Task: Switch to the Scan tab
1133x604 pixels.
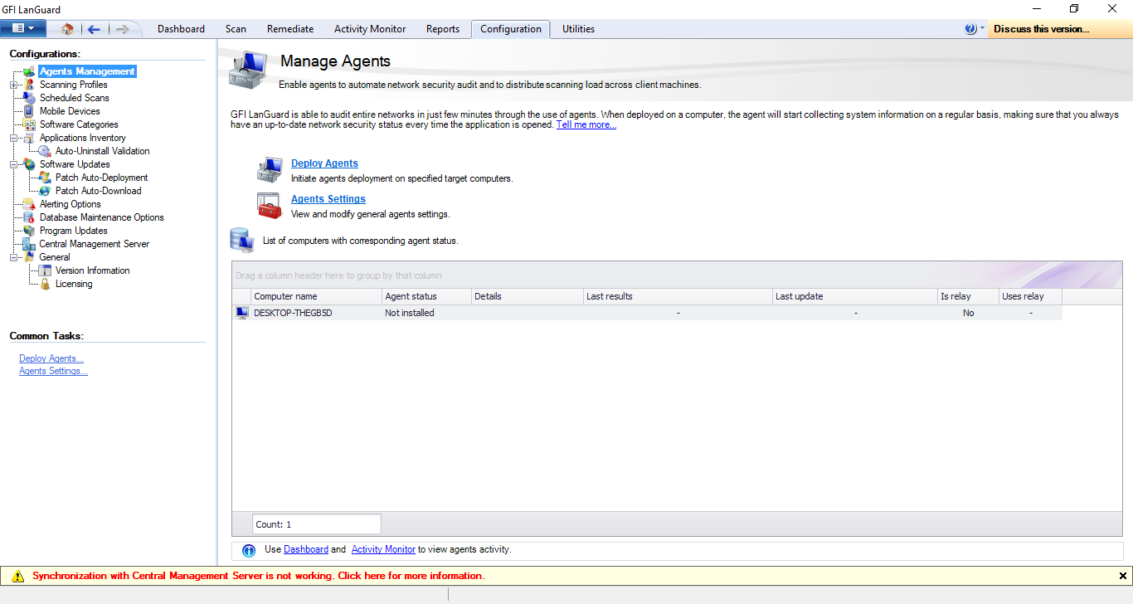Action: tap(236, 29)
